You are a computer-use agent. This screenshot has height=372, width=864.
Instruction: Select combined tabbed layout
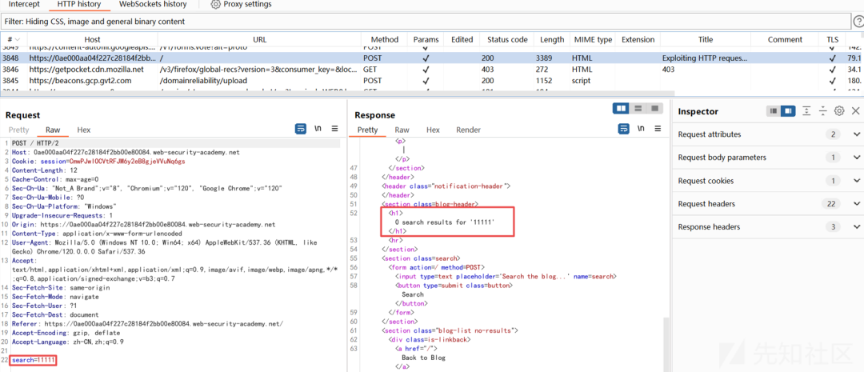click(654, 108)
